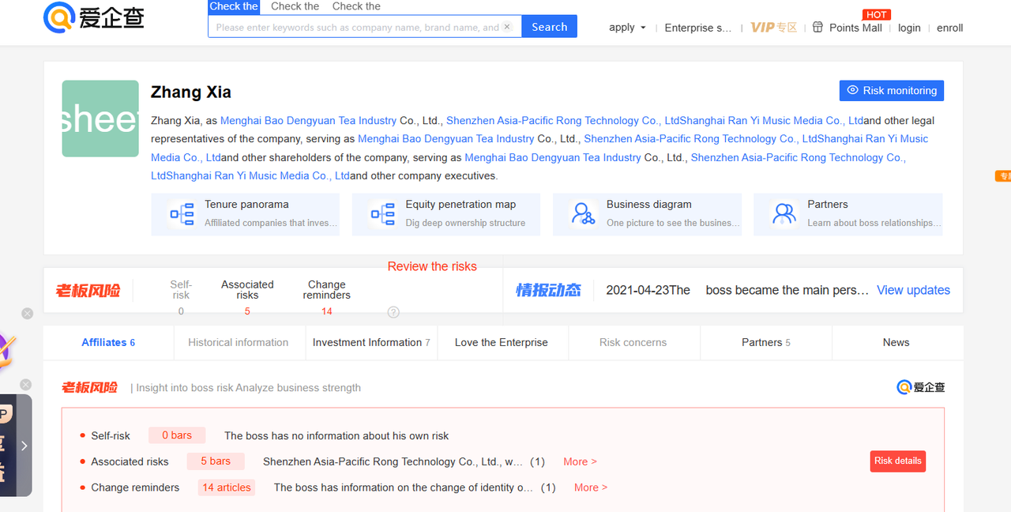Open the Equity penetration map card
Viewport: 1011px width, 512px height.
446,214
